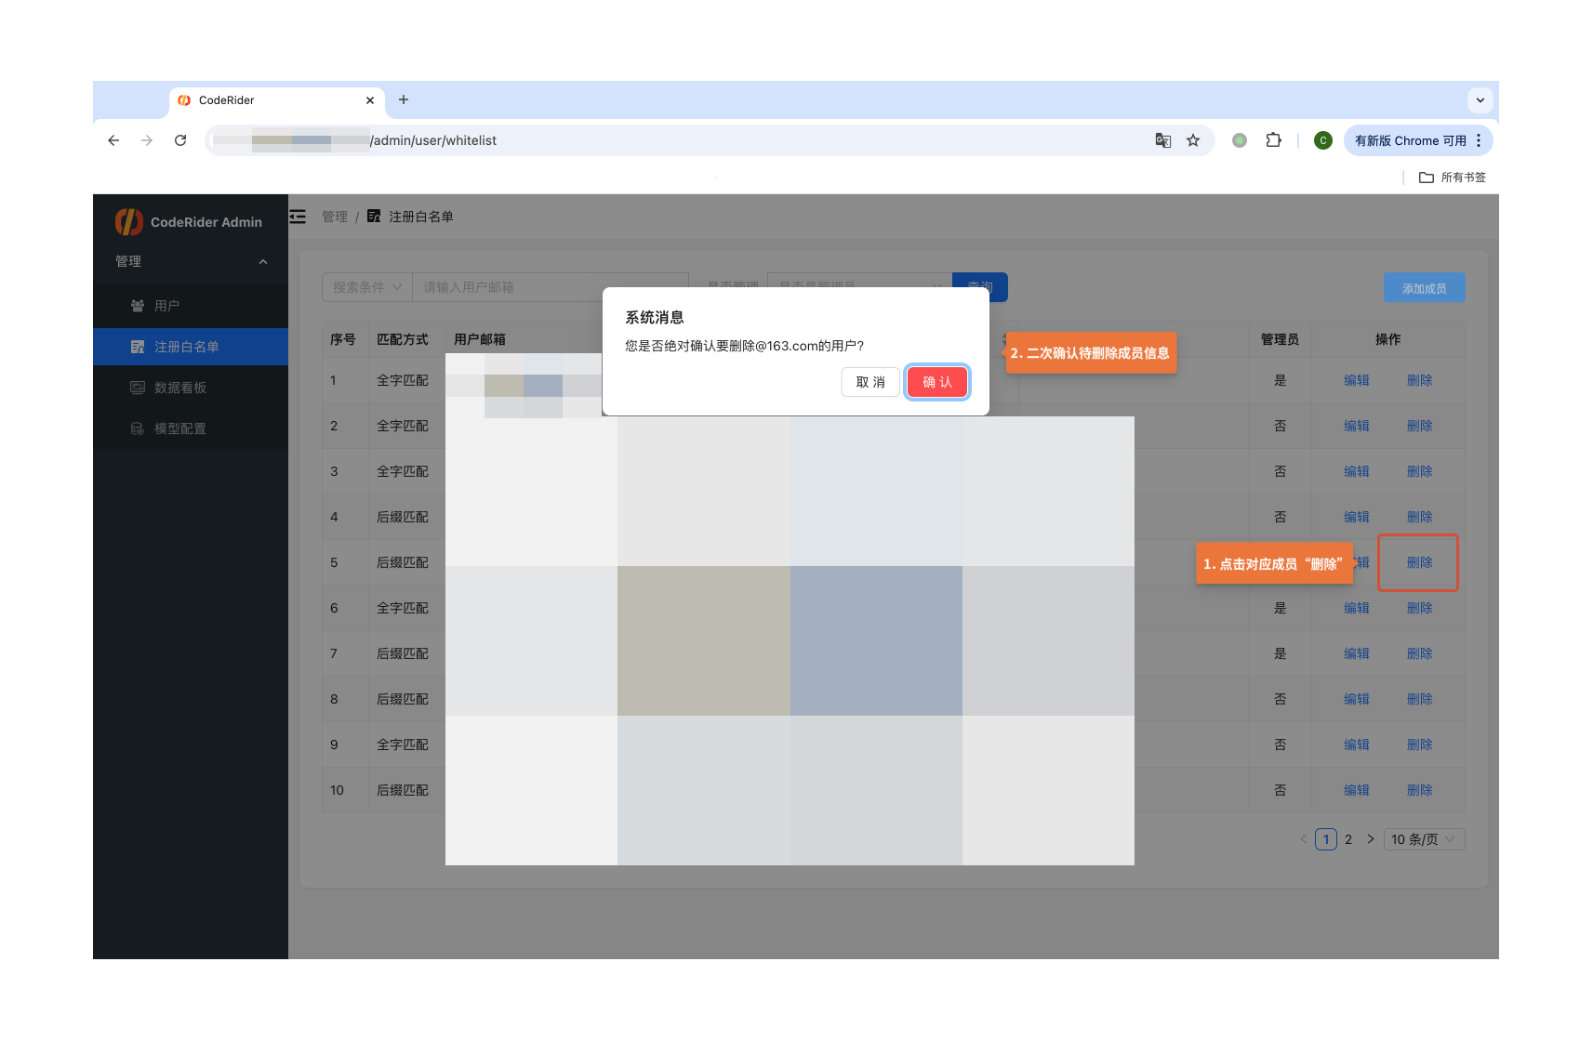Click the address bar URL /admin/user/whitelist
The image size is (1593, 1041).
pyautogui.click(x=433, y=140)
